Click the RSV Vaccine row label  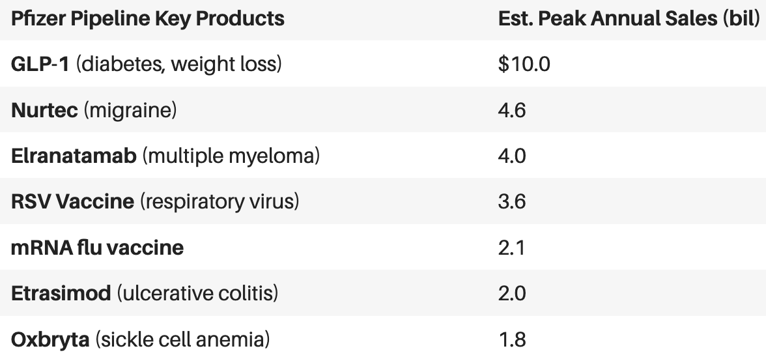pyautogui.click(x=155, y=202)
